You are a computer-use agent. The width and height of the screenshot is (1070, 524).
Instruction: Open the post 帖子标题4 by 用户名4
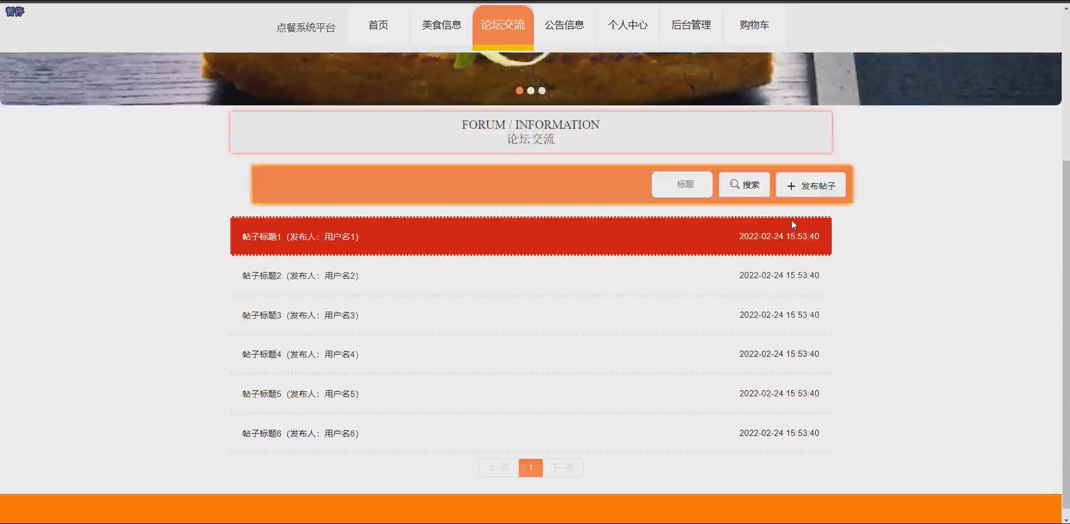click(531, 354)
